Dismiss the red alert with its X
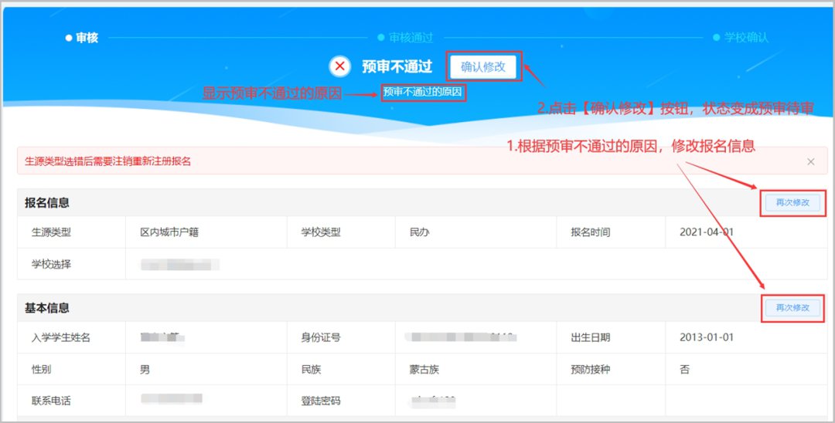This screenshot has width=835, height=423. [x=810, y=161]
